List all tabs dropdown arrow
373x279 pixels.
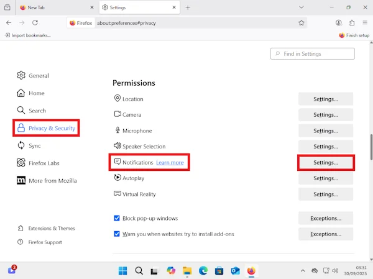[x=302, y=7]
